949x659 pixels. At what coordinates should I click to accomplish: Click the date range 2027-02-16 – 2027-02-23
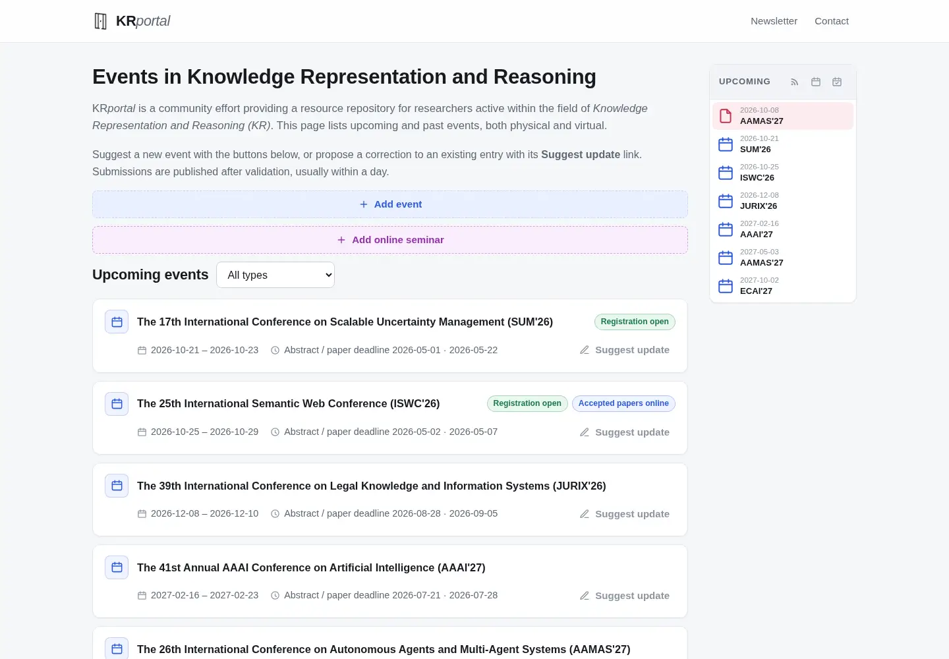click(204, 595)
